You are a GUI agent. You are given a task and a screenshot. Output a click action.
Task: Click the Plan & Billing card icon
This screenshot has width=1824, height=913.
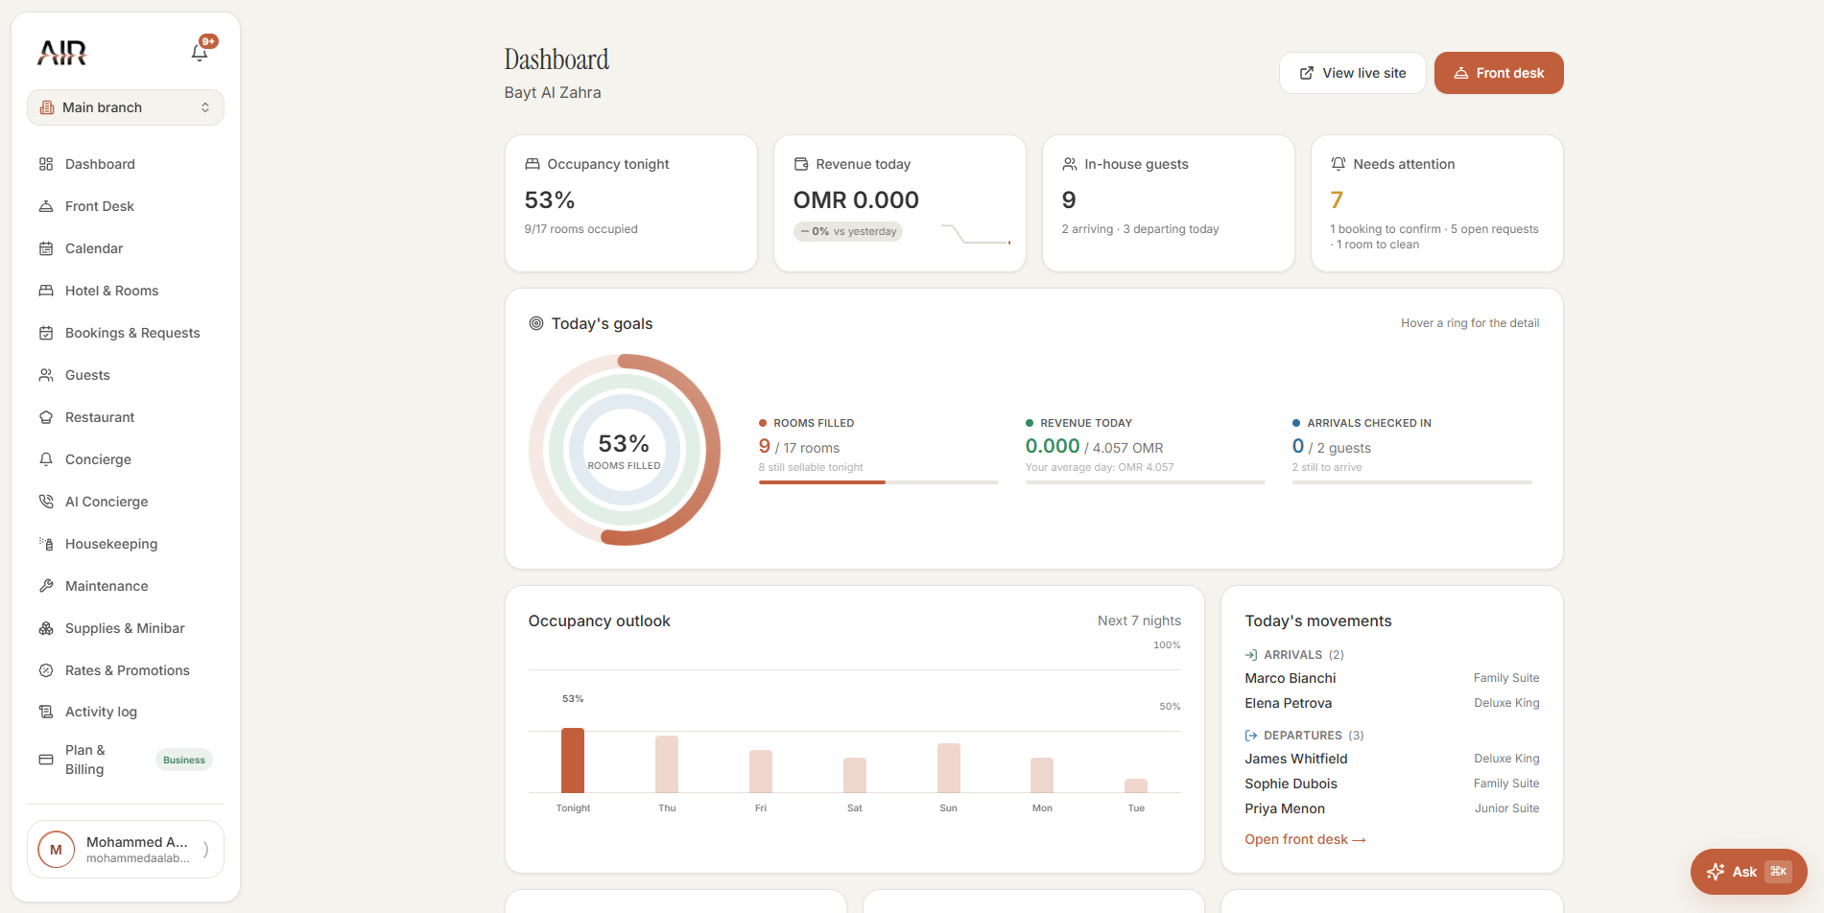coord(46,760)
